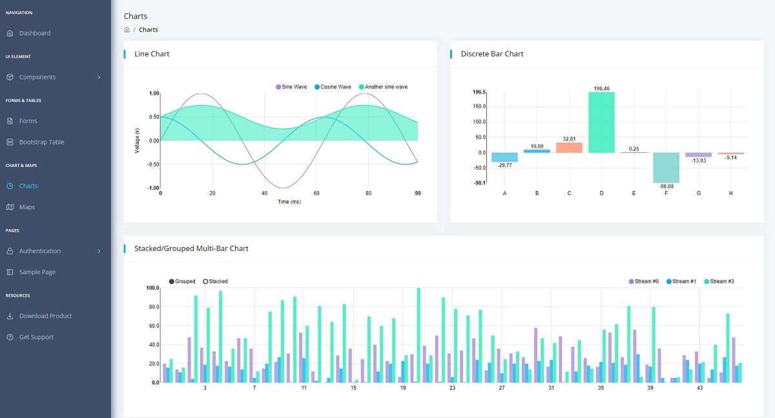Click the Charts breadcrumb link

[149, 29]
